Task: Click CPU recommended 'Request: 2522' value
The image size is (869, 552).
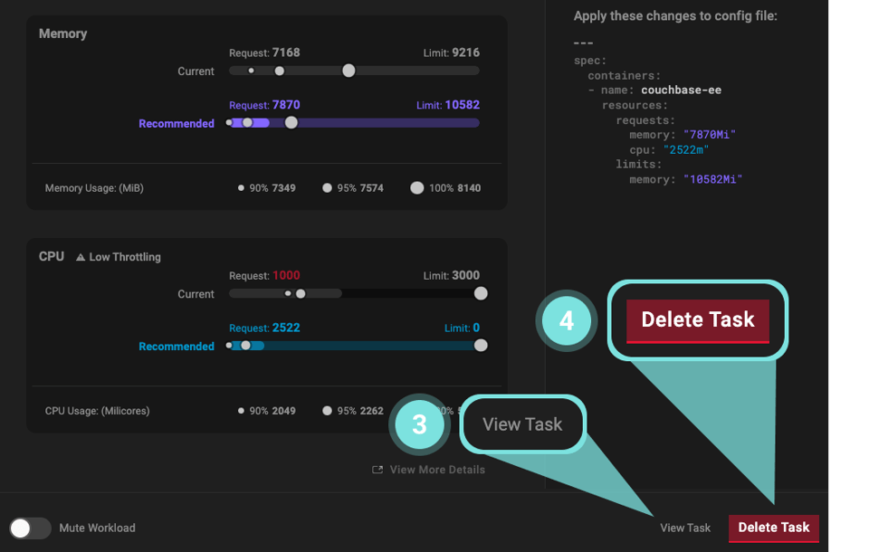Action: [x=264, y=328]
